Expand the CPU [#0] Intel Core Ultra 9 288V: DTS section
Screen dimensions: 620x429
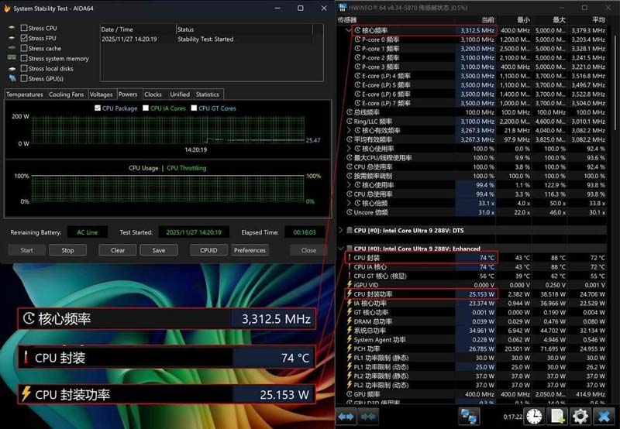[x=341, y=230]
